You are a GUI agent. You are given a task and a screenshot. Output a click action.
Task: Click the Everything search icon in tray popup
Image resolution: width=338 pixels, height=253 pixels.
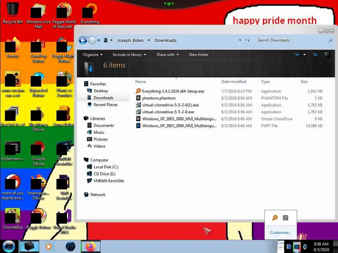[x=275, y=218]
